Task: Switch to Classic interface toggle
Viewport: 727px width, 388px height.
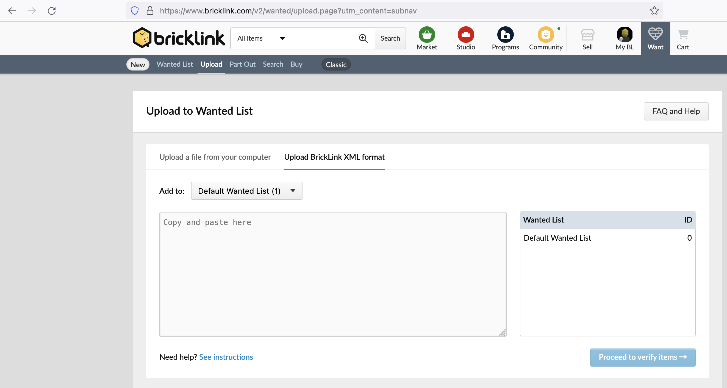Action: pos(336,64)
